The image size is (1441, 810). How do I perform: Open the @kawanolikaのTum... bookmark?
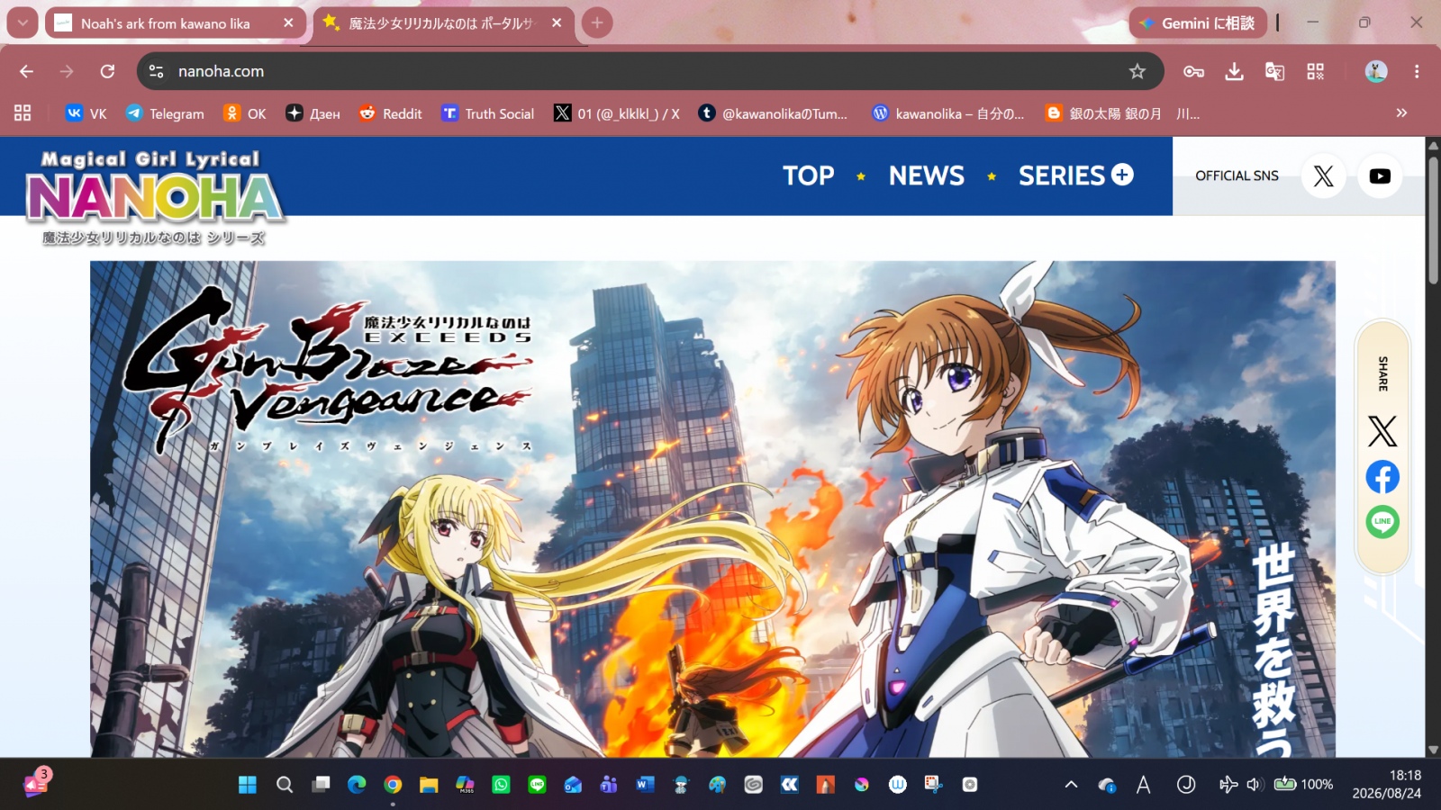(773, 113)
